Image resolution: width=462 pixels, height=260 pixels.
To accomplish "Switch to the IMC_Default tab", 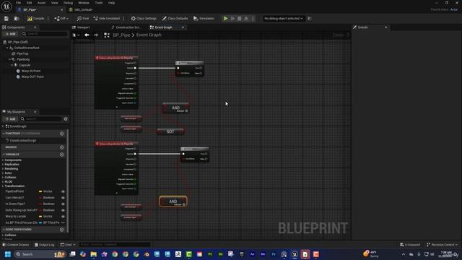I will (x=83, y=9).
